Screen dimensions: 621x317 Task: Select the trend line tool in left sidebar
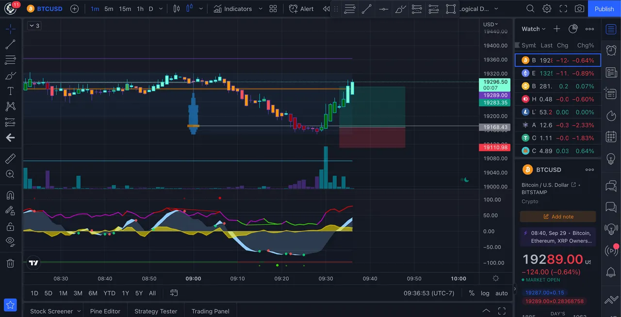pyautogui.click(x=10, y=45)
